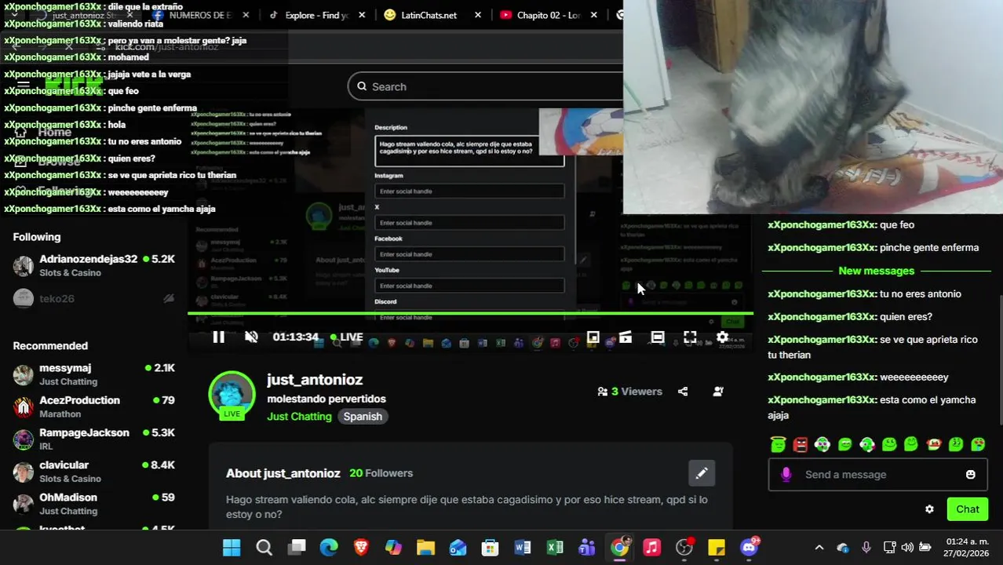Open the messysmaj recommended channel
This screenshot has width=1003, height=565.
point(94,374)
